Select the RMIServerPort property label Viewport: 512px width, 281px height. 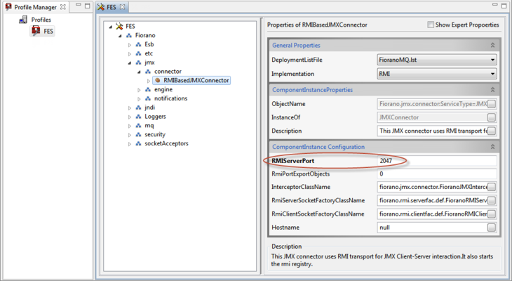pyautogui.click(x=293, y=161)
